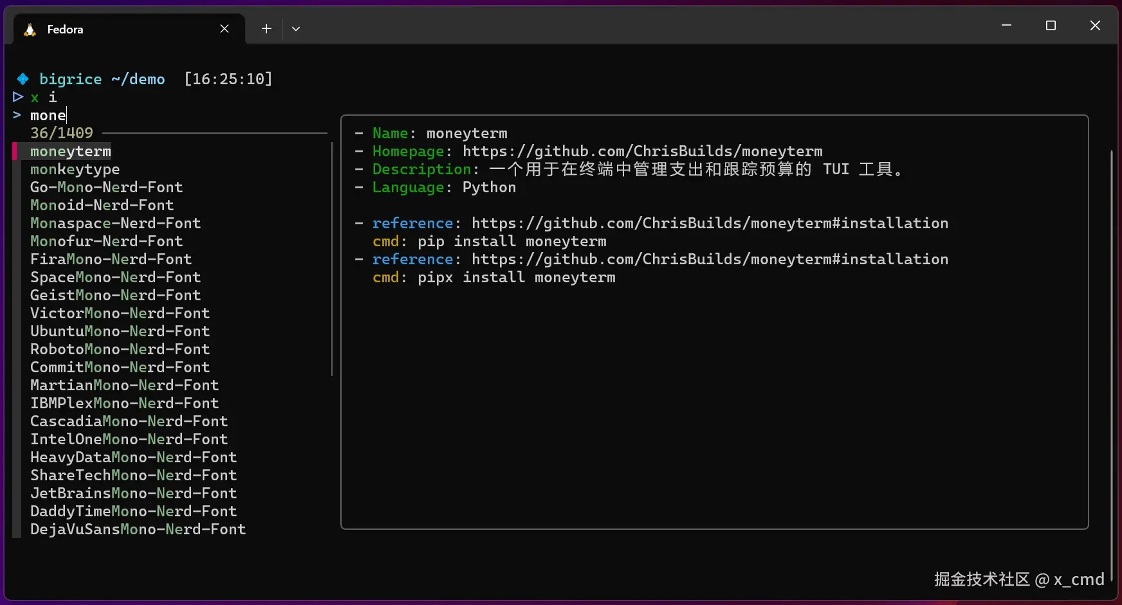Open a new terminal tab
This screenshot has height=605, width=1122.
[266, 29]
